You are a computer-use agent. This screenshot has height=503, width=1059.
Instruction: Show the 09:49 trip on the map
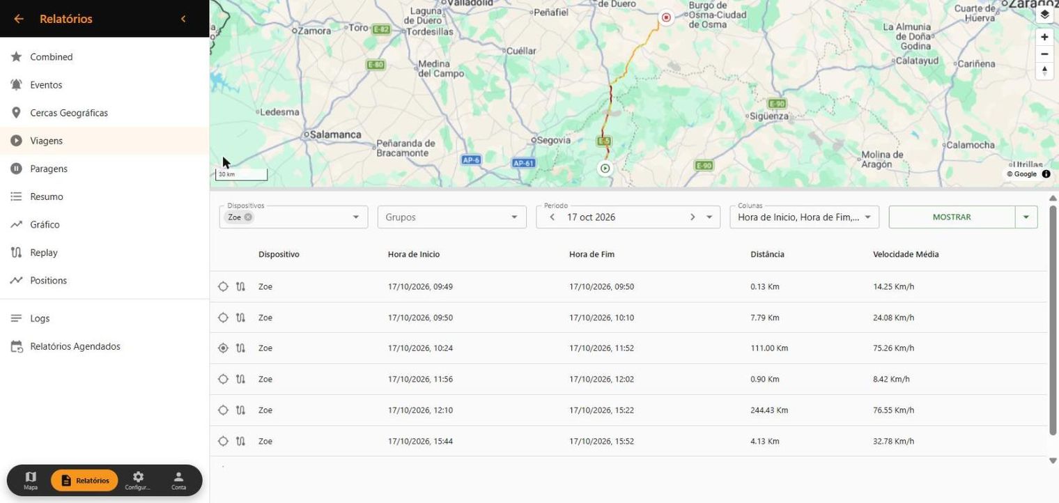coord(223,286)
